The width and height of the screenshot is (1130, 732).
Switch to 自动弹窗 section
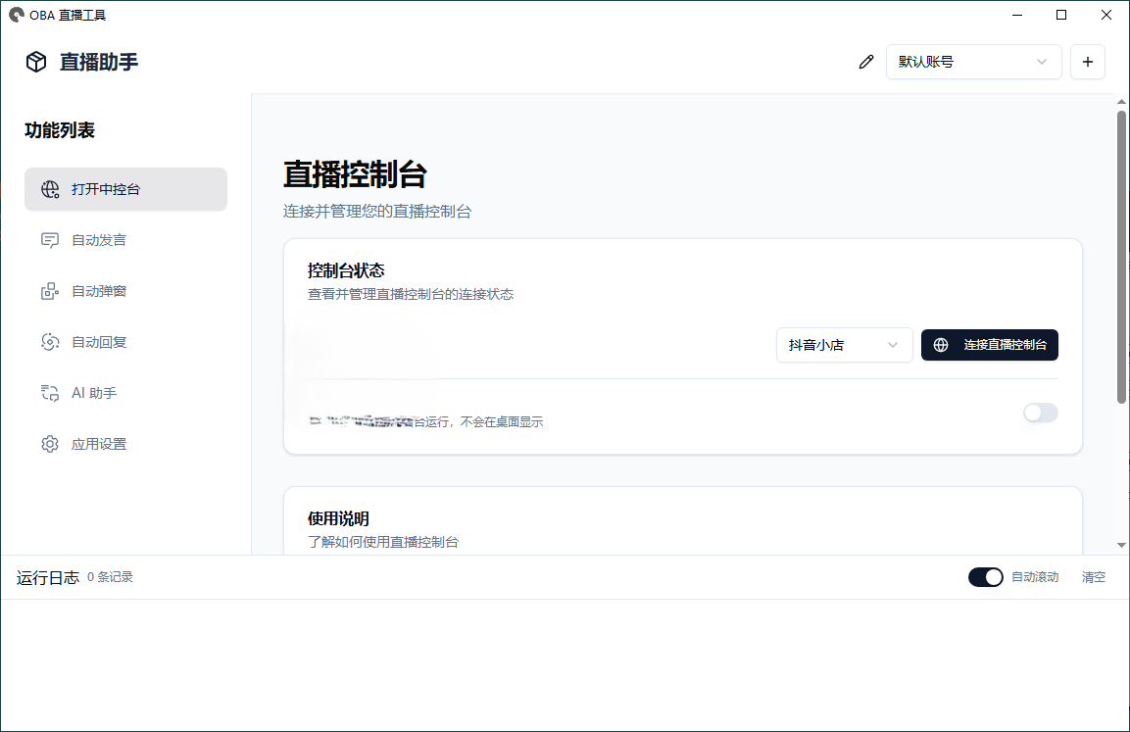point(125,291)
